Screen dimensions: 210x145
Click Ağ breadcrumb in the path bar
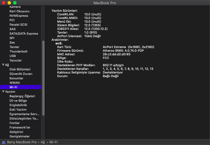click(x=43, y=142)
